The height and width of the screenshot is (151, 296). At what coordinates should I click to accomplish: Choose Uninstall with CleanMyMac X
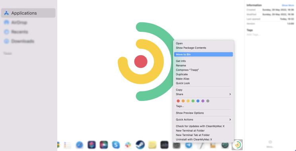[203, 139]
